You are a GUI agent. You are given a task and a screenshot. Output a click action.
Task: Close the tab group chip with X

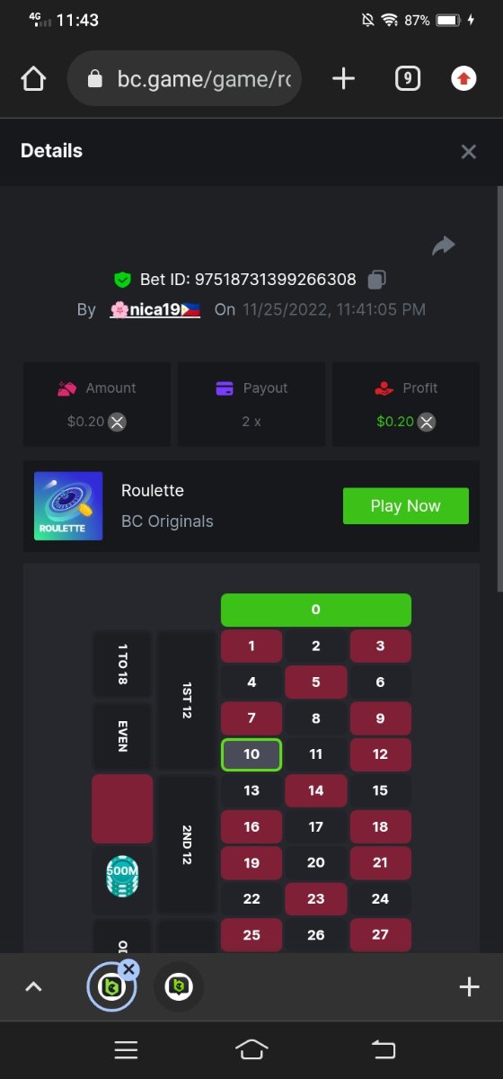click(128, 968)
